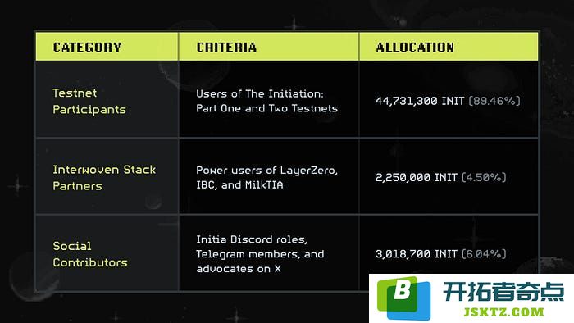Select the Initiation testnets criteria text
Image resolution: width=574 pixels, height=323 pixels.
(x=266, y=101)
